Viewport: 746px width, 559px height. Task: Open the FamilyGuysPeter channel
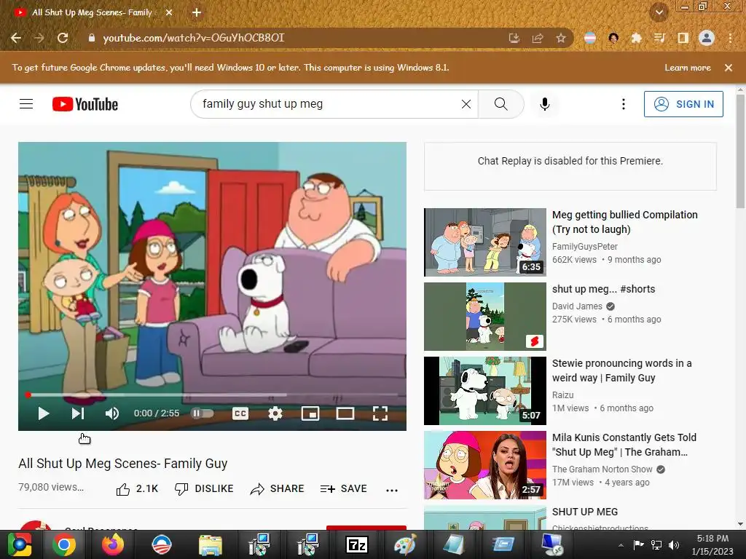[x=585, y=246]
